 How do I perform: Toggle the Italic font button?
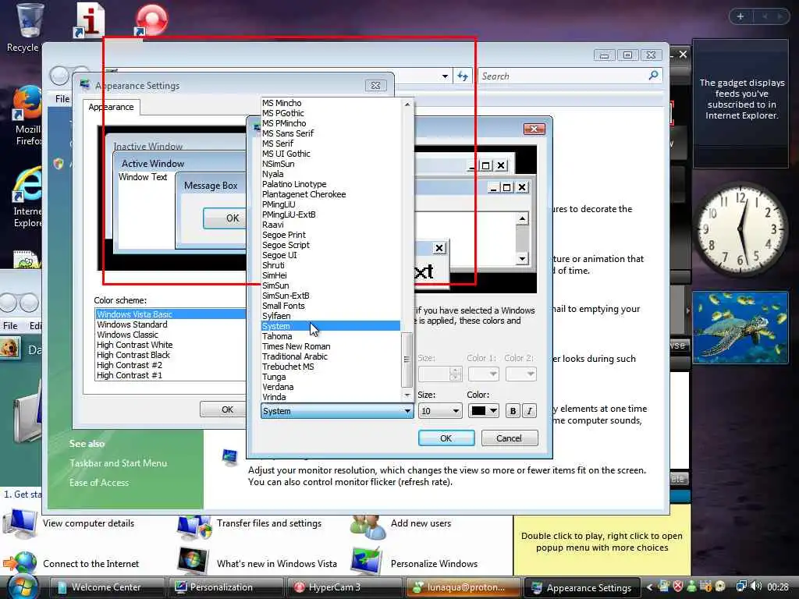pyautogui.click(x=530, y=411)
